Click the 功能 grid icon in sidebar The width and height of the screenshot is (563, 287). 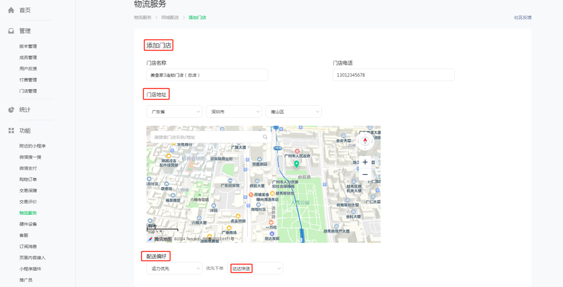pos(11,131)
